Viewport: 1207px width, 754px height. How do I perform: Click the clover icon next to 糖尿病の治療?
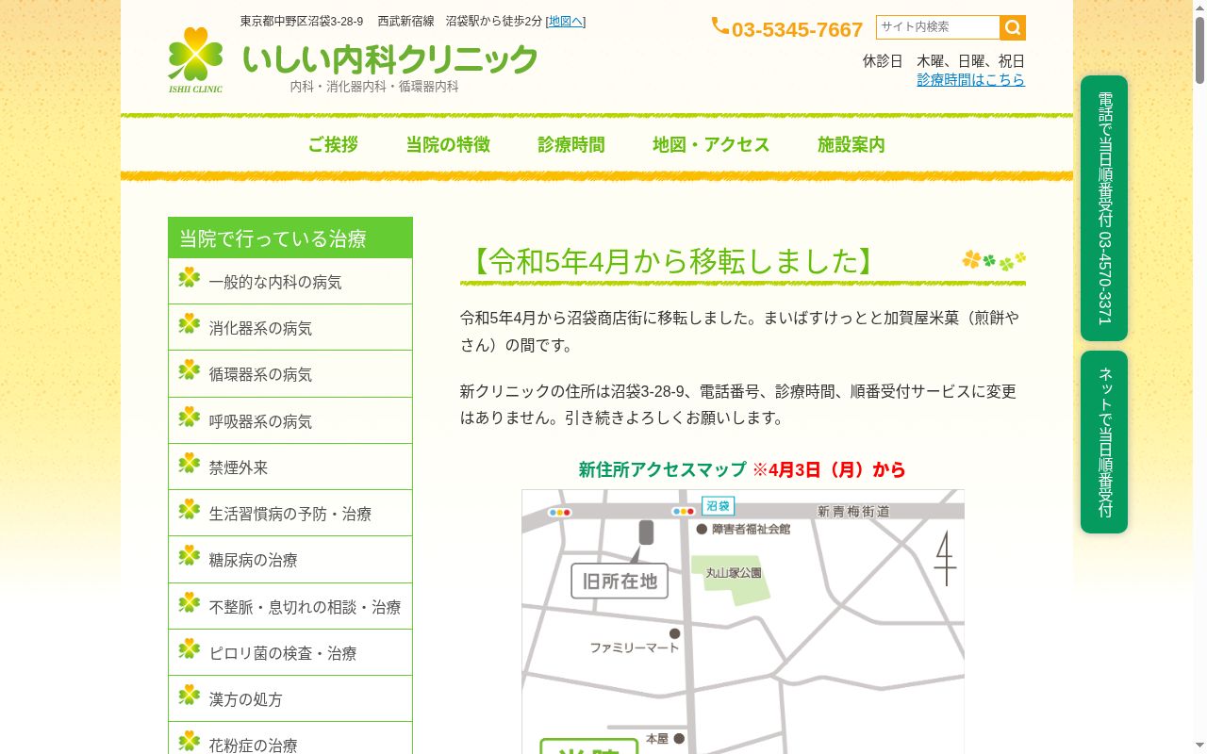190,555
